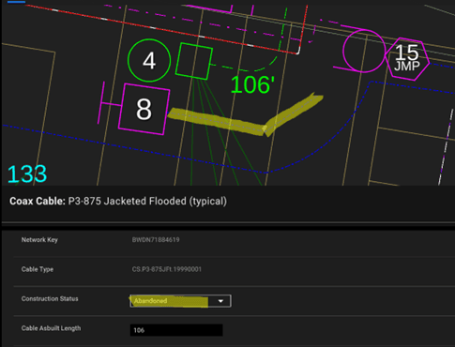This screenshot has height=347, width=455.
Task: Select the magenta hexagon labeled 15 JMP
Action: 407,59
